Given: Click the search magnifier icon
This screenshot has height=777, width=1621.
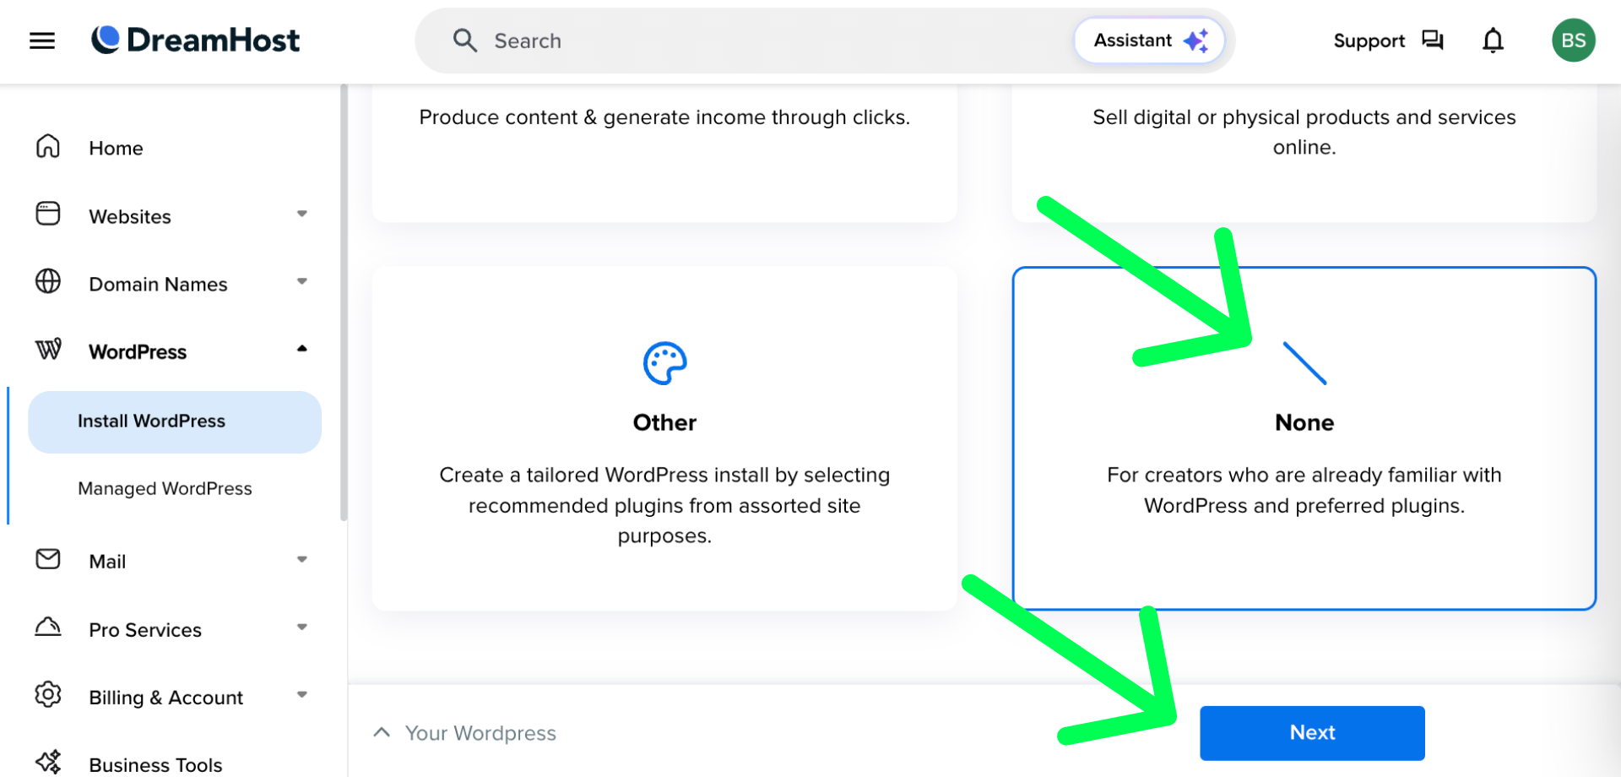Looking at the screenshot, I should [464, 41].
